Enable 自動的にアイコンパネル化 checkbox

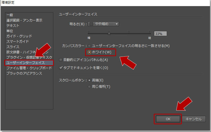tap(61, 60)
